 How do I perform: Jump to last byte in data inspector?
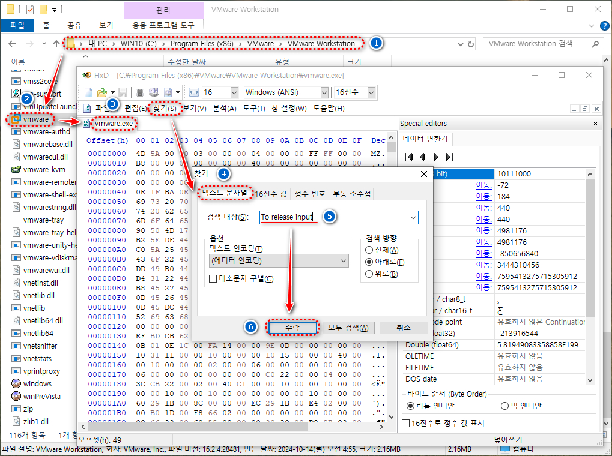pos(449,157)
